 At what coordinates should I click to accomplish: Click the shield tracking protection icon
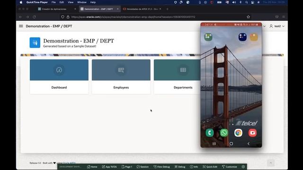pyautogui.click(x=62, y=17)
